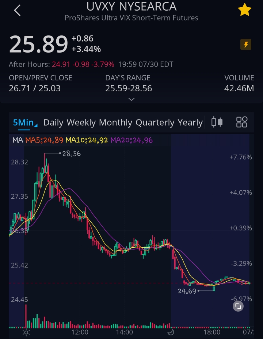
Task: Tap the +7.76% percent axis label
Action: (240, 157)
